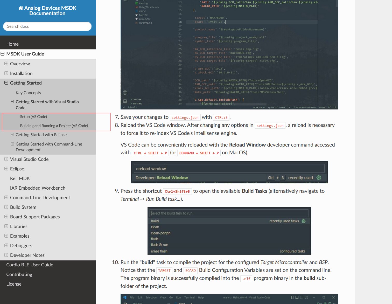Open the Contributing page
392x304 pixels.
tap(19, 274)
